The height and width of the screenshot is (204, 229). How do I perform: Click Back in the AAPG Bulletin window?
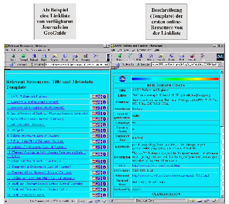pyautogui.click(x=119, y=57)
